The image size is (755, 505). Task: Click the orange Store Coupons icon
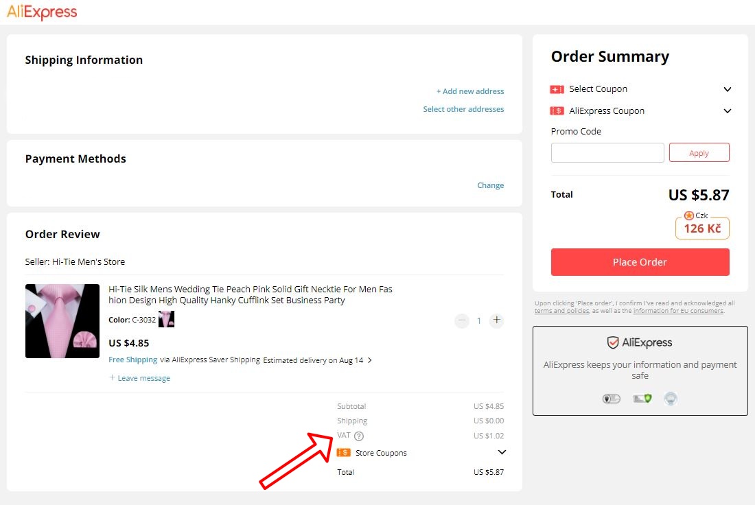[x=343, y=452]
